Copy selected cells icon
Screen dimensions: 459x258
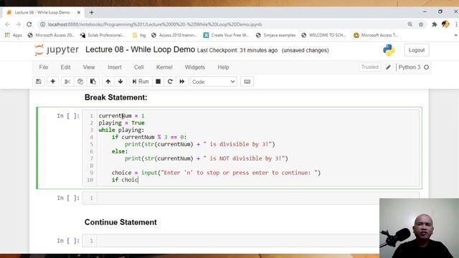[80, 82]
